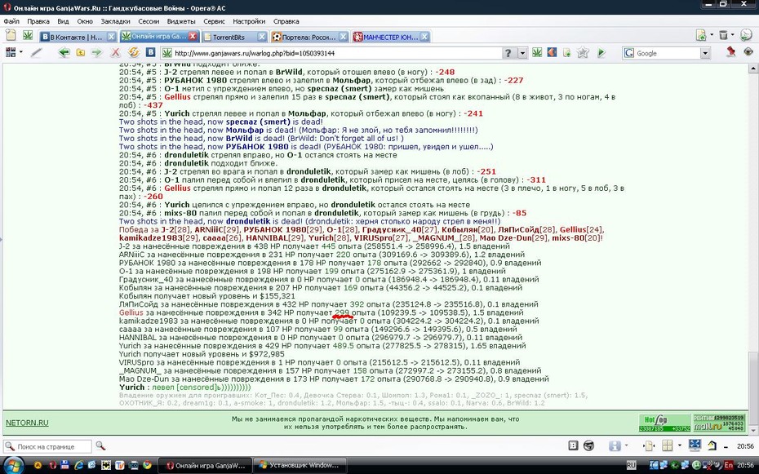
Task: Open the Справка menu
Action: pyautogui.click(x=286, y=21)
